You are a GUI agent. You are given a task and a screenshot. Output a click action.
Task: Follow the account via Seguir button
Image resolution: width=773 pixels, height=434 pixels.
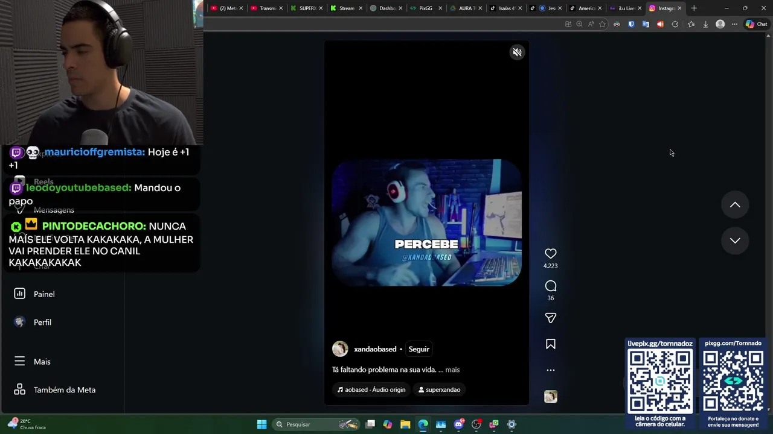click(419, 349)
